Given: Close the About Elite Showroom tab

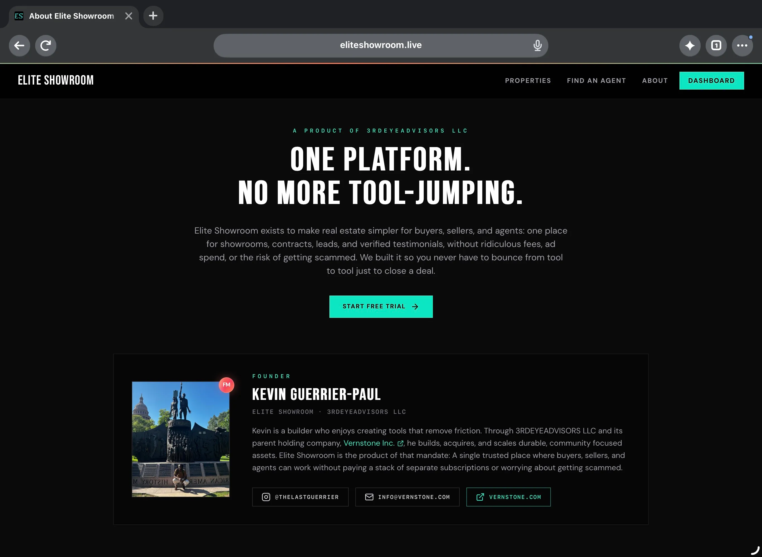Looking at the screenshot, I should pos(129,16).
